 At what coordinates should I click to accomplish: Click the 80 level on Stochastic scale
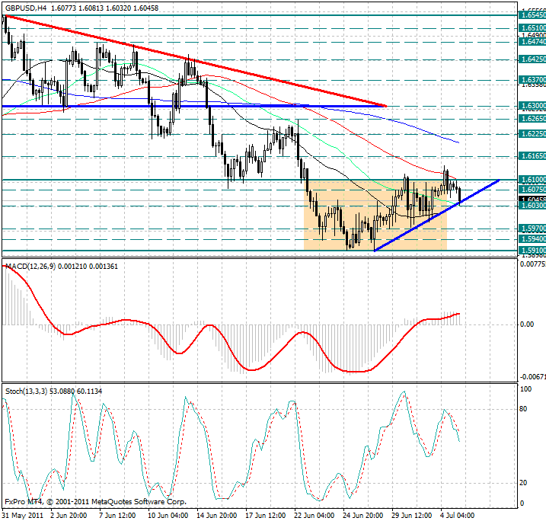pyautogui.click(x=524, y=409)
